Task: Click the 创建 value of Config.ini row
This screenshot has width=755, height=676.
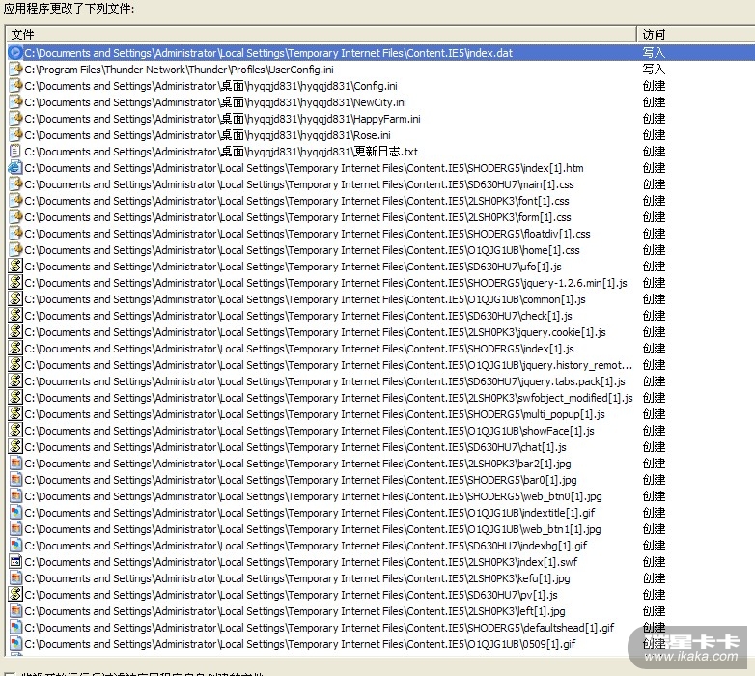Action: [654, 86]
